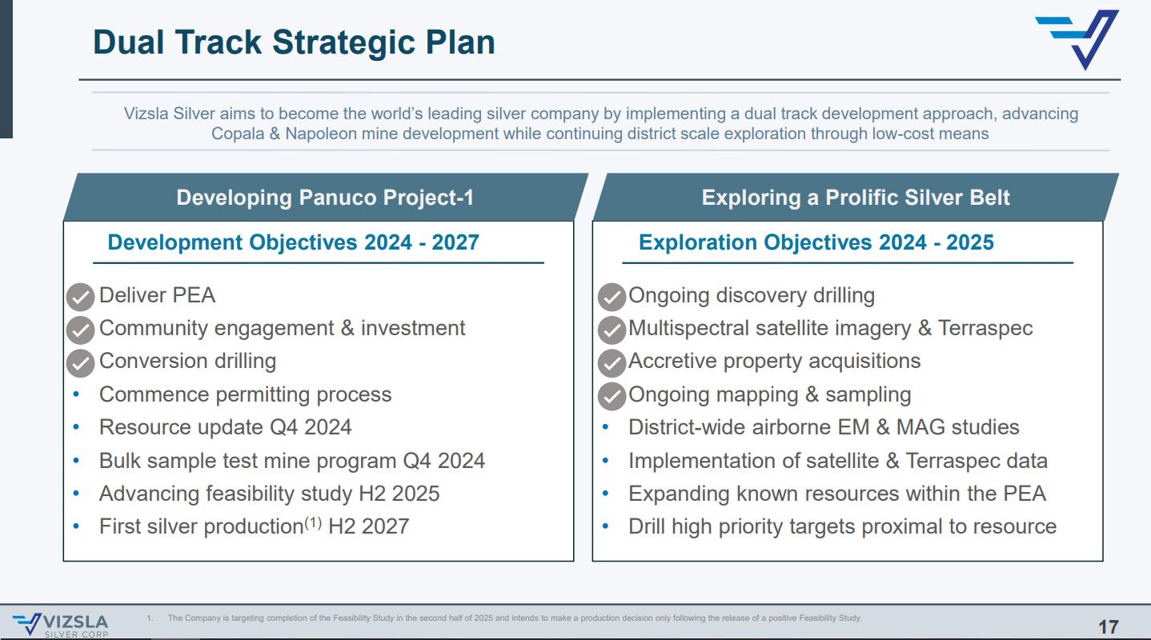Click Bulk sample test mine program line
Viewport: 1151px width, 640px height.
tap(291, 461)
